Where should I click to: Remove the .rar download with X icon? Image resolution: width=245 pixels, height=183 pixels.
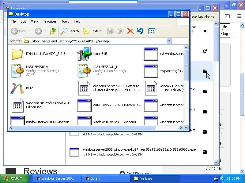(x=205, y=31)
